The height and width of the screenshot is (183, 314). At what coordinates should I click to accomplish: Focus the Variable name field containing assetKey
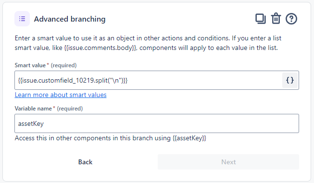pyautogui.click(x=157, y=123)
